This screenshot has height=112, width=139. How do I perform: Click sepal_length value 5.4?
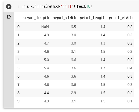pyautogui.click(x=46, y=68)
